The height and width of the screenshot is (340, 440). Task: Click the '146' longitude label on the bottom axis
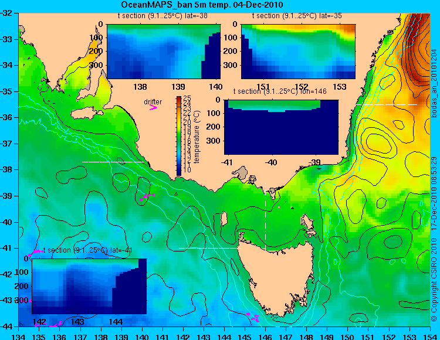[x=265, y=337]
